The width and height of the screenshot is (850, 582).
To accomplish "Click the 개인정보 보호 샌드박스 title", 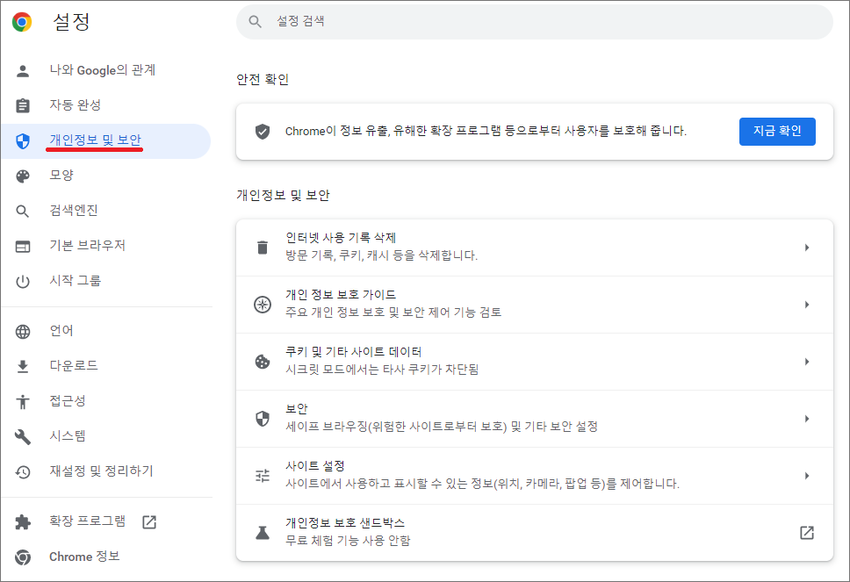I will (345, 523).
